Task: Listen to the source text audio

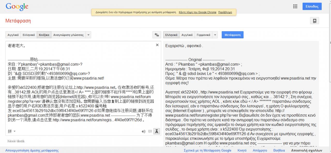Action: [x=143, y=131]
